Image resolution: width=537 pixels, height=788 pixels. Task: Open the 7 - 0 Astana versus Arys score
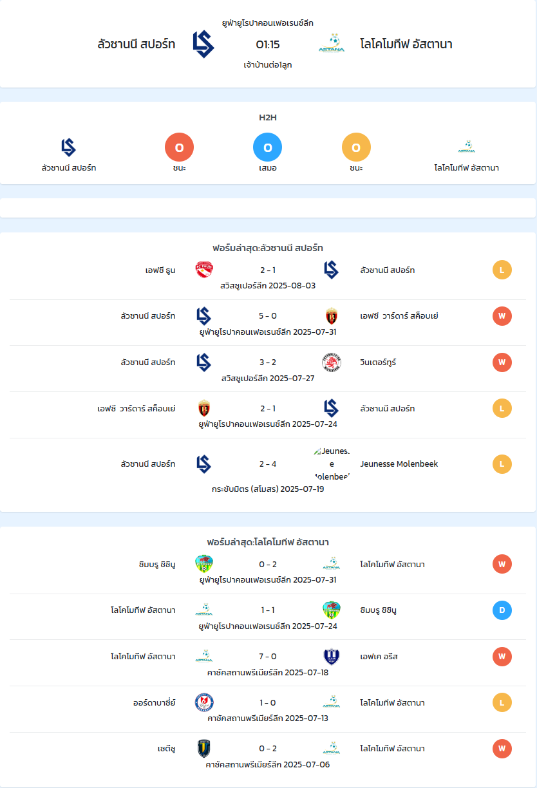tap(268, 657)
